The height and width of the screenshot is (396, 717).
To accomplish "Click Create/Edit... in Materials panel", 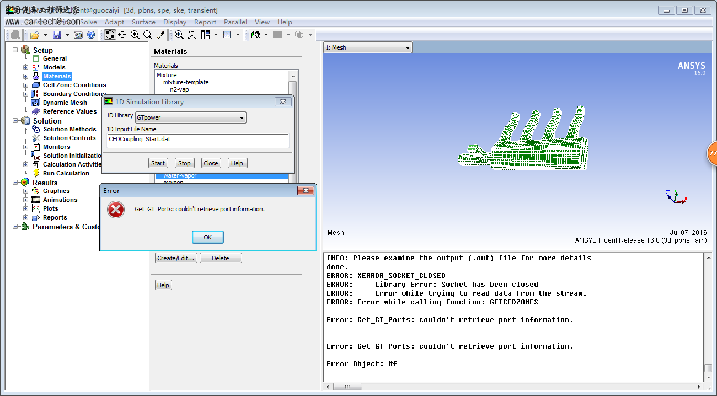I will click(176, 258).
